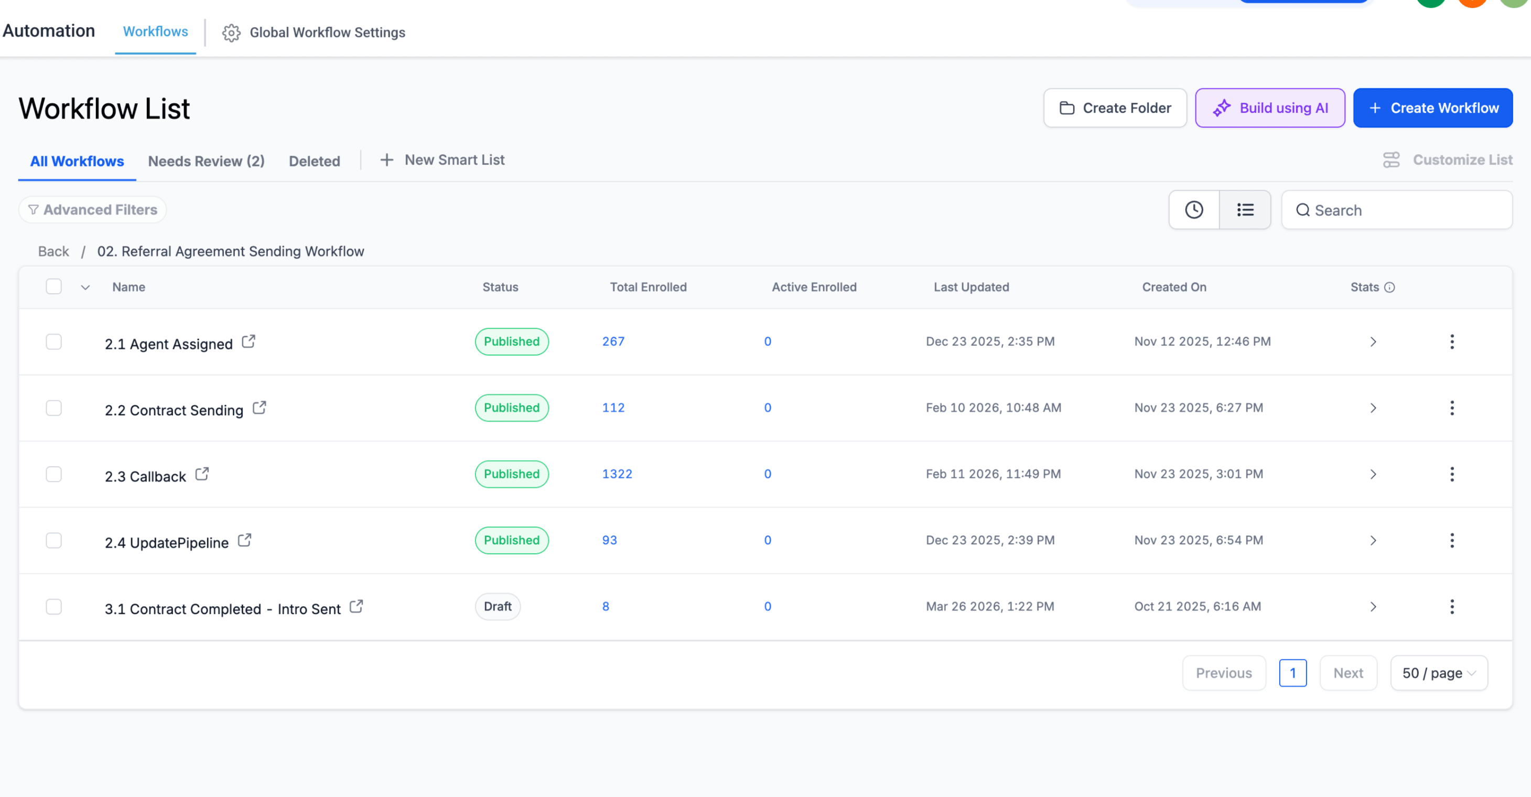Open Global Workflow Settings gear
The height and width of the screenshot is (797, 1531).
coord(231,33)
